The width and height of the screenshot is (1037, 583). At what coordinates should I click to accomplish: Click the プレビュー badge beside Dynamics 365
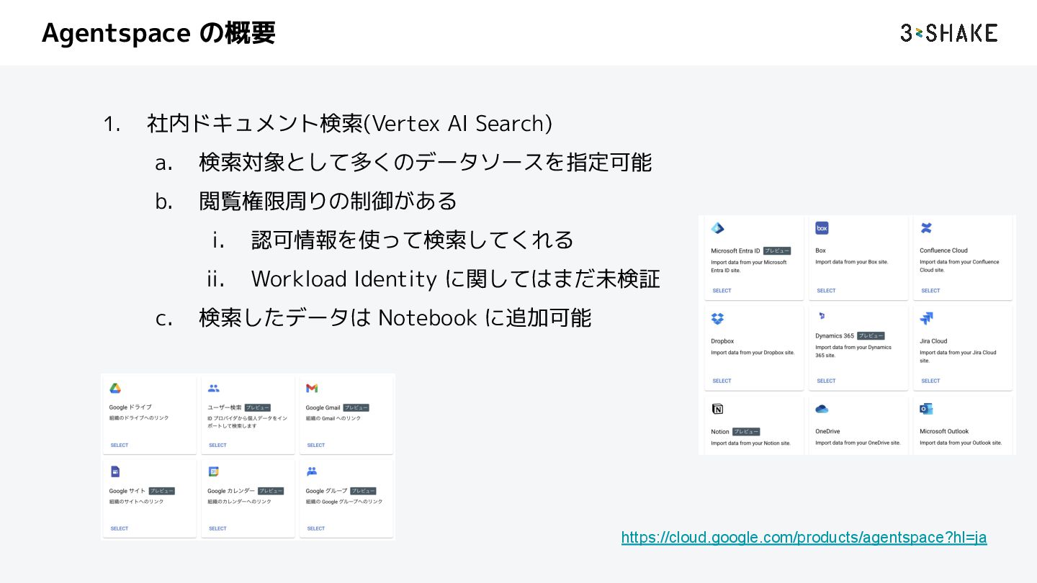click(871, 335)
